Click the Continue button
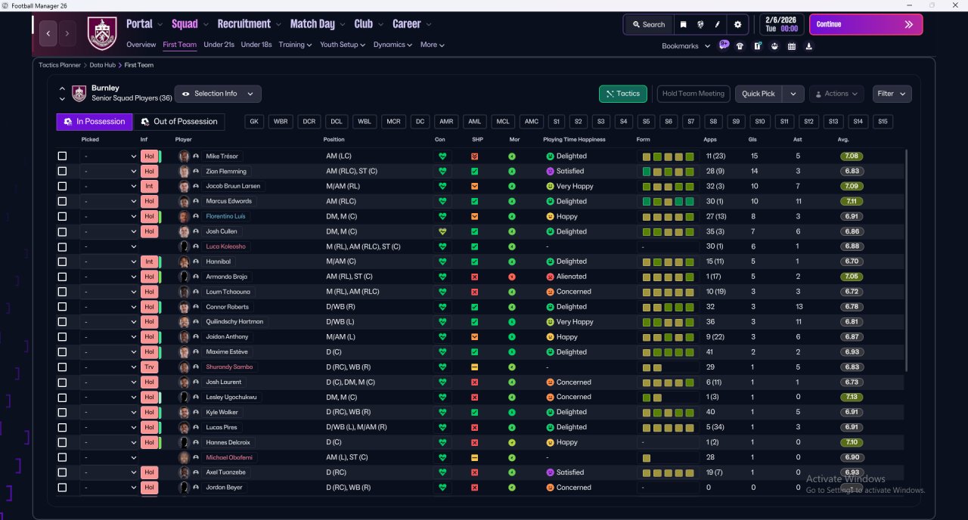968x520 pixels. [866, 24]
